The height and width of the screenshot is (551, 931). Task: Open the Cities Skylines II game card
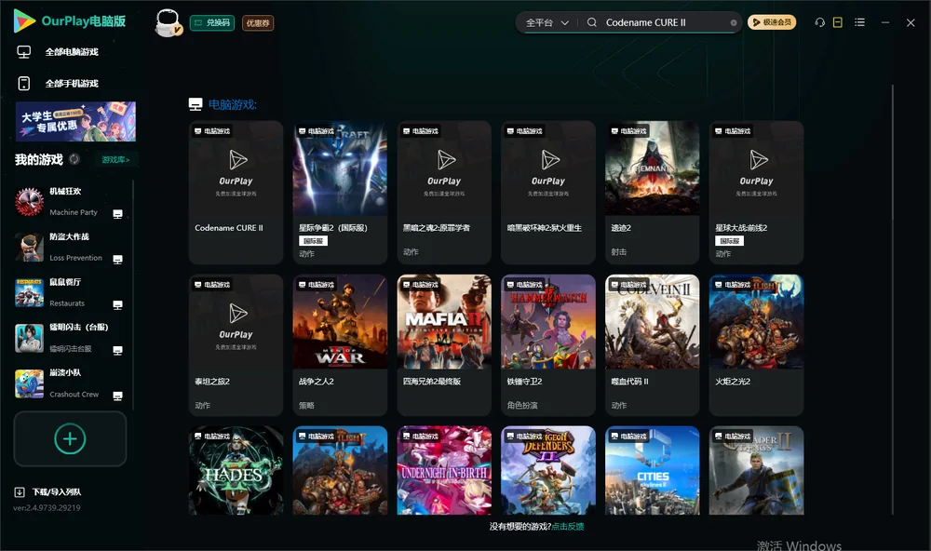[653, 470]
